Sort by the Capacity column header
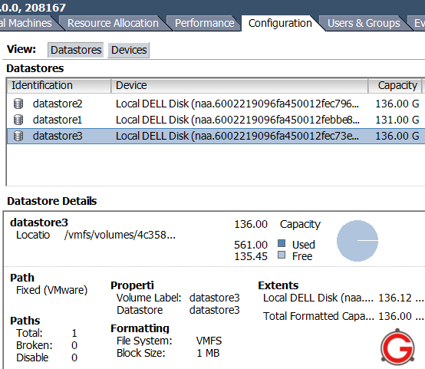This screenshot has height=369, width=425. (x=395, y=86)
